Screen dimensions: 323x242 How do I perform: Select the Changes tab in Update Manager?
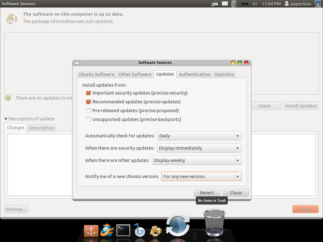(16, 128)
